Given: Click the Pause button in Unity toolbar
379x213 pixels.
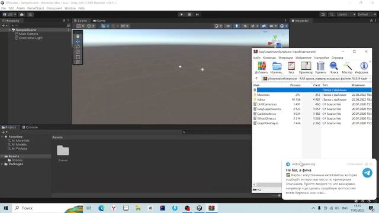Looking at the screenshot, I should (189, 14).
